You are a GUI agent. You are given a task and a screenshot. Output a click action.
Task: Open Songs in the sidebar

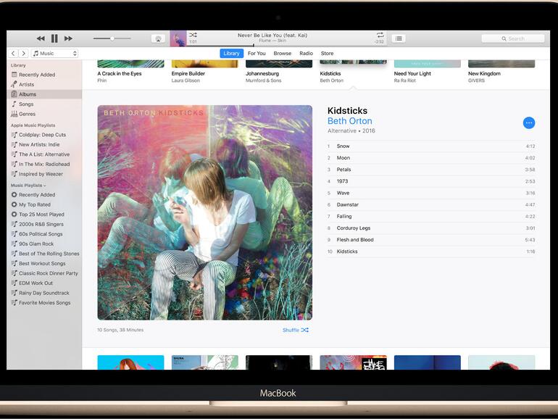point(44,104)
